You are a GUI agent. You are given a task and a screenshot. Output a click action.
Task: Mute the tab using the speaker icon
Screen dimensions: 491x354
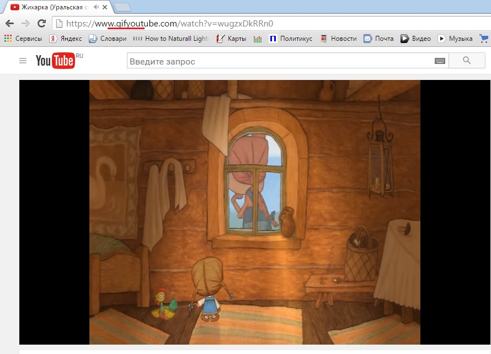coord(96,7)
